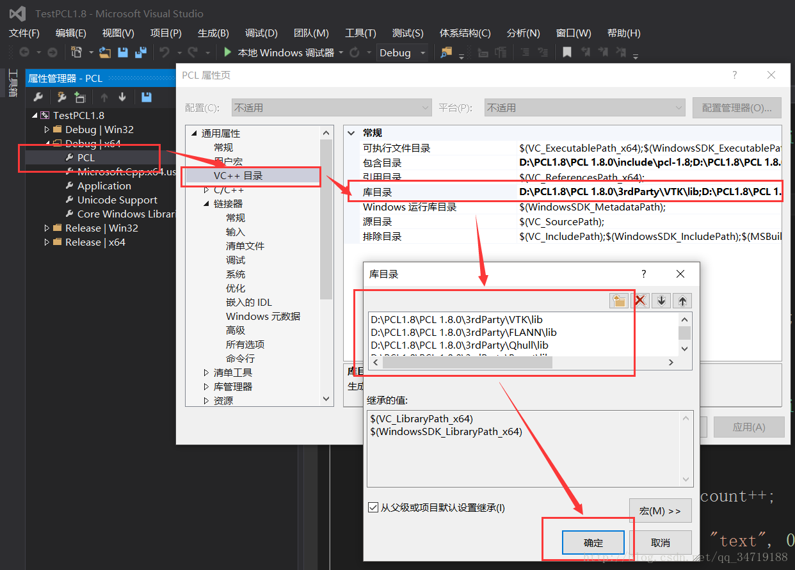
Task: Add new project property sheet icon
Action: coord(61,97)
